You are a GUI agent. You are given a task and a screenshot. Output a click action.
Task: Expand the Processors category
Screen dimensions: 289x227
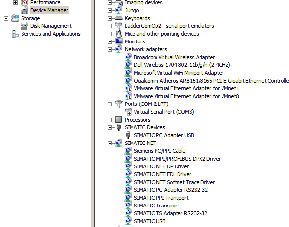coord(110,120)
